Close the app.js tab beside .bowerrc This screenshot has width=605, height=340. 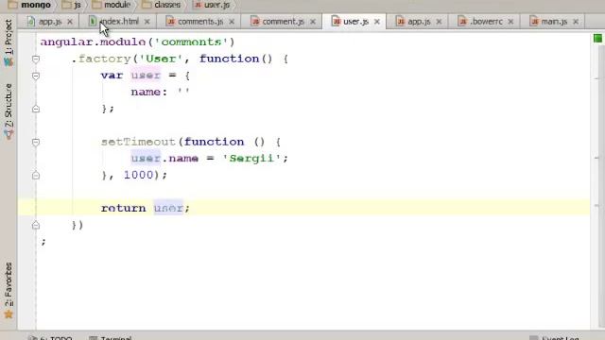coord(439,22)
